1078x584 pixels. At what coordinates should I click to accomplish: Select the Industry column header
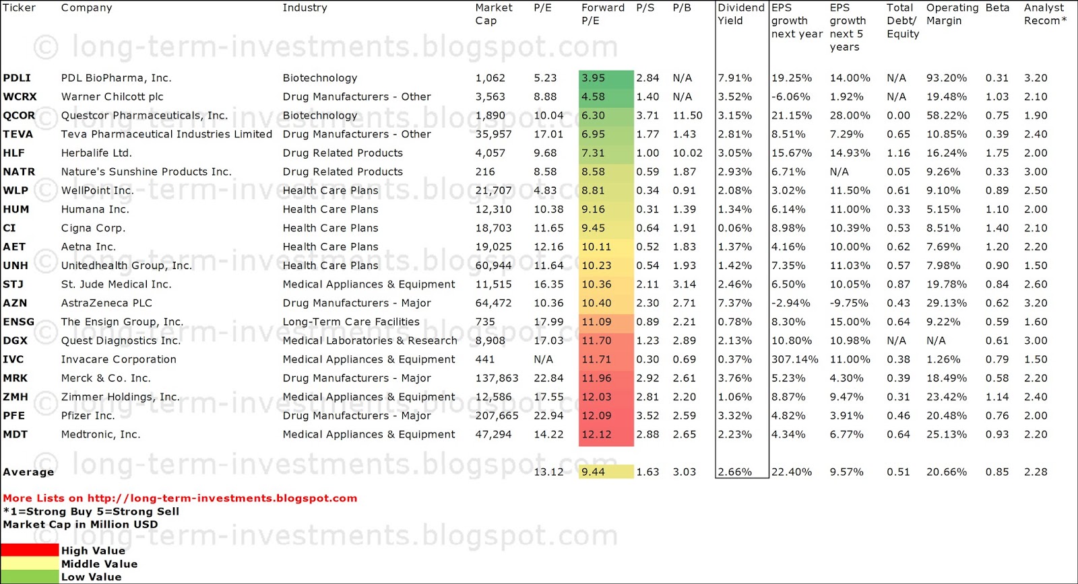pos(305,9)
